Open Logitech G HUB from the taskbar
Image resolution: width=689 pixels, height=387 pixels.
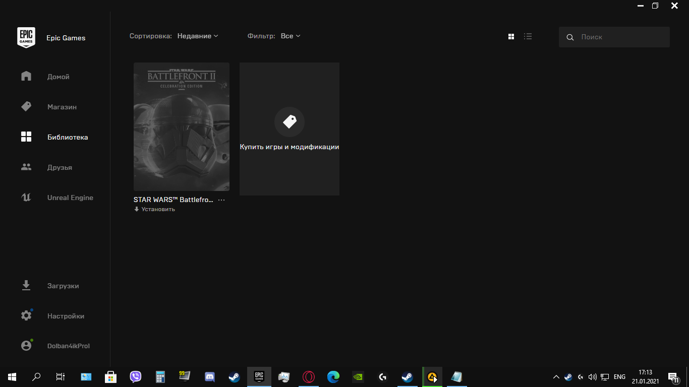click(x=383, y=376)
